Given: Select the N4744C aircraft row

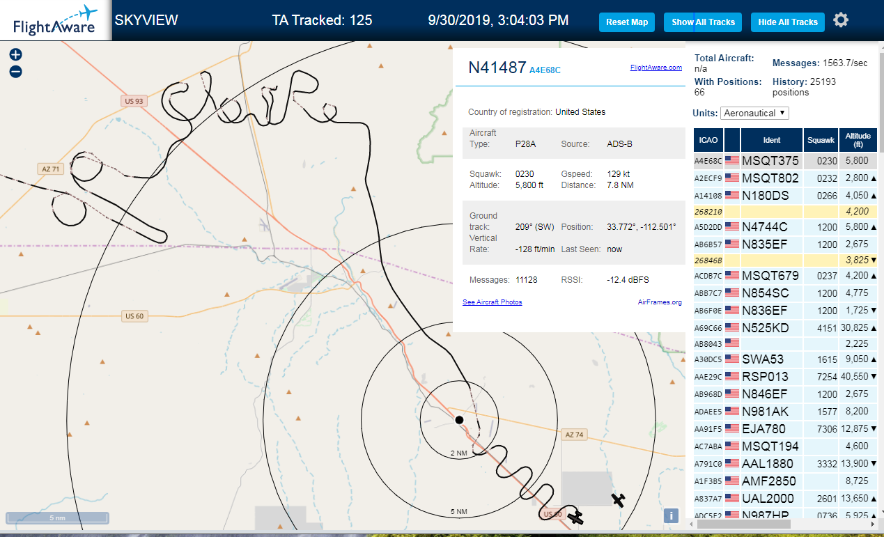Looking at the screenshot, I should click(x=785, y=227).
